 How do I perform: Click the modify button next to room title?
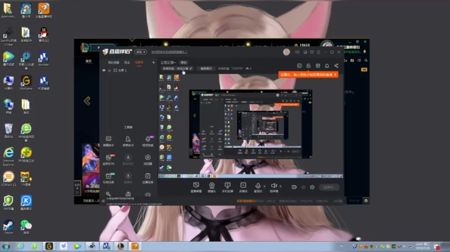click(183, 62)
